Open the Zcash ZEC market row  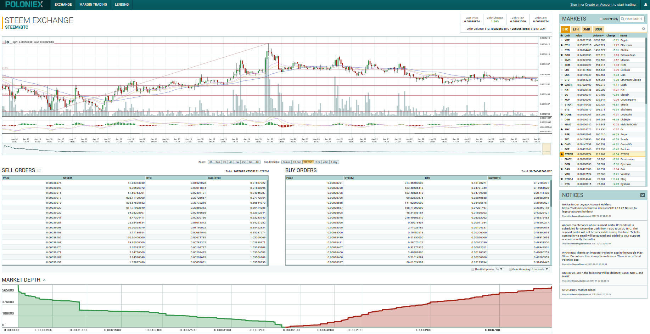[x=602, y=140]
